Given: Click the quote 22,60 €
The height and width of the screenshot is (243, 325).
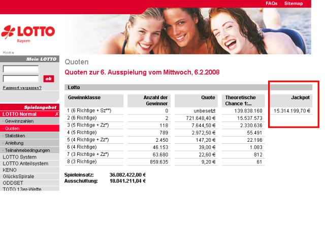Looking at the screenshot, I should (x=207, y=154).
